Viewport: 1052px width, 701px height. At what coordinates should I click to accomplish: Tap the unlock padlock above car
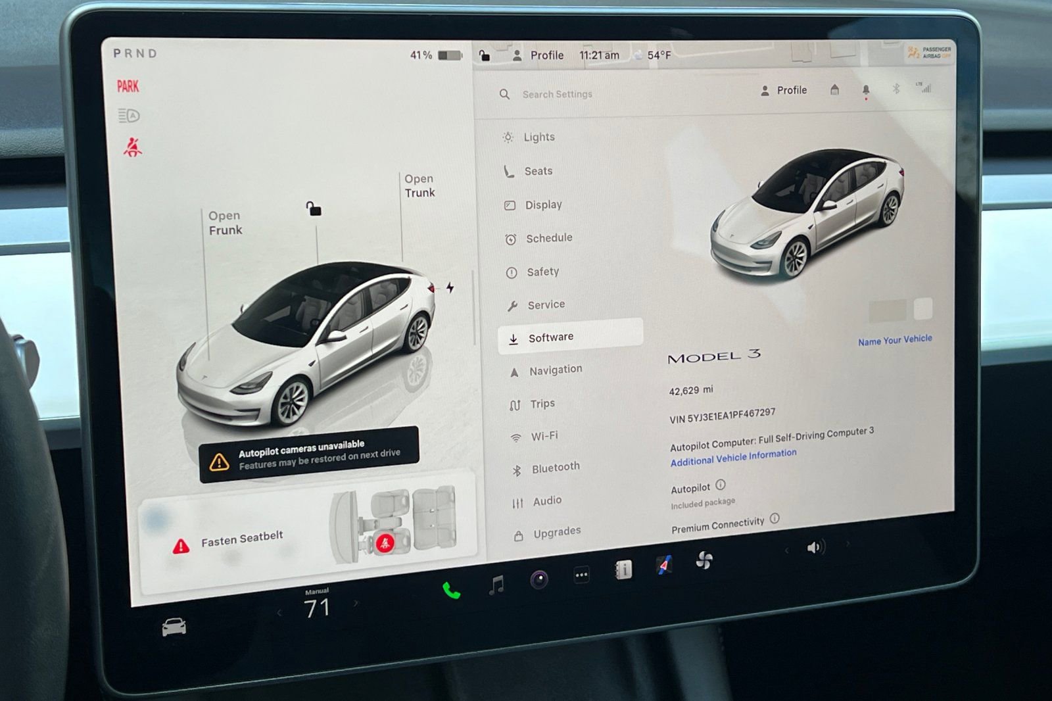coord(314,208)
